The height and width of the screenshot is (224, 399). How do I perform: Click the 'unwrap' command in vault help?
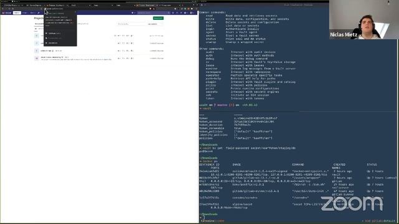(211, 42)
